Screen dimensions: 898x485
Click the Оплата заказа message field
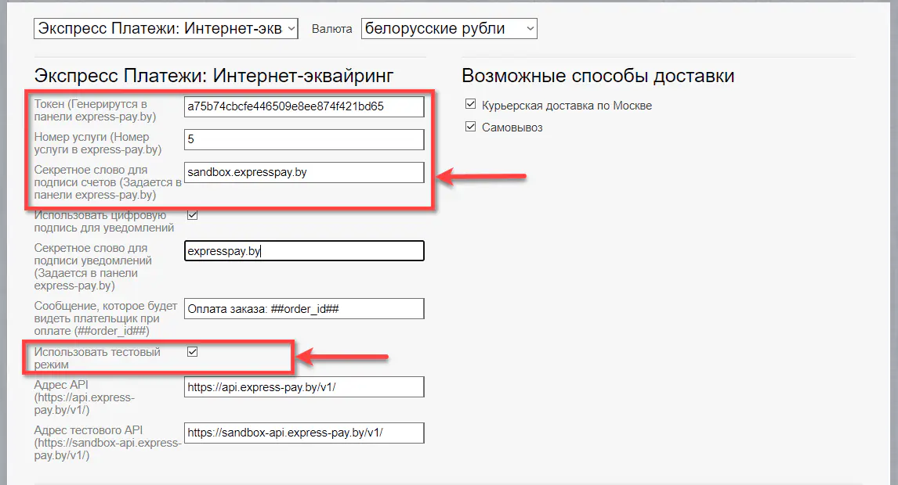304,308
